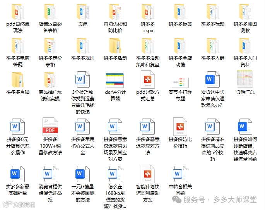The width and height of the screenshot is (265, 210).
Task: Open the 拼多多入门资料 folder
Action: pyautogui.click(x=245, y=46)
